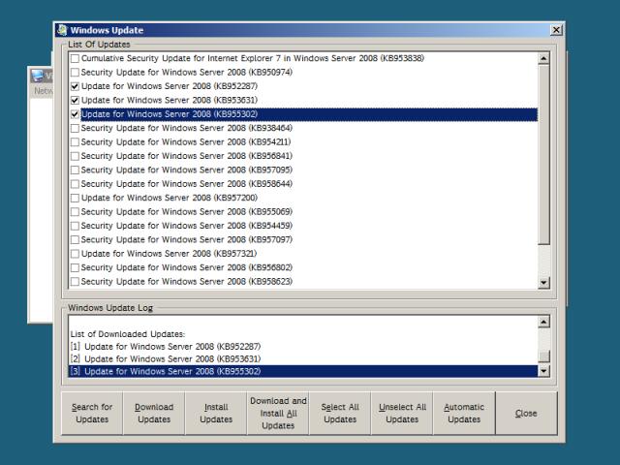This screenshot has height=465, width=620.
Task: Select highlighted log entry [3] KB955302
Action: coord(303,371)
